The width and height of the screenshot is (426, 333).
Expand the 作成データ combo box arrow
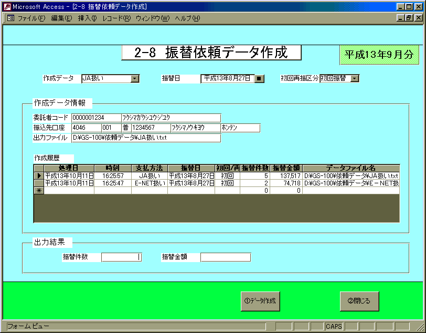coord(134,79)
